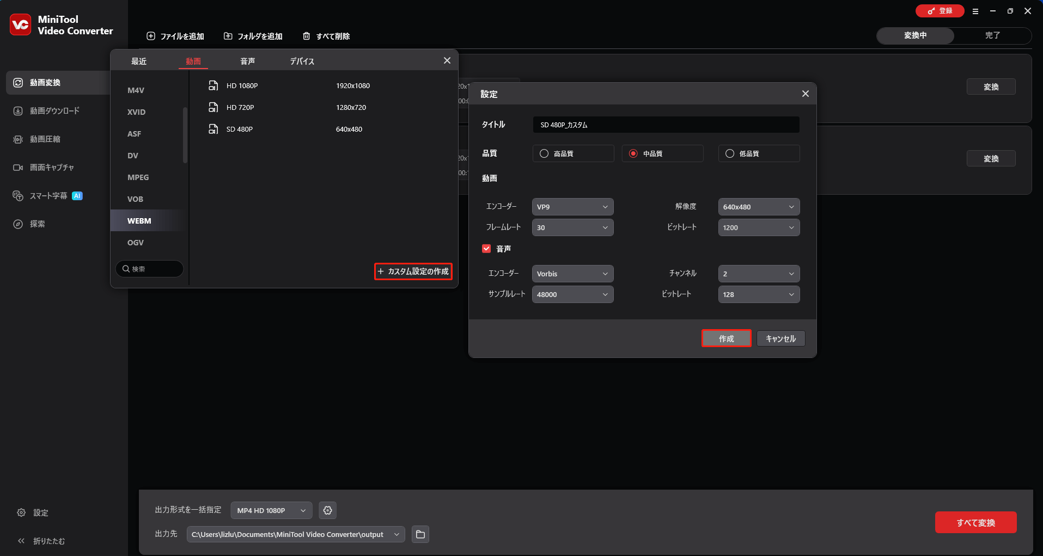1043x556 pixels.
Task: Click the すべて削除 trash icon
Action: click(307, 36)
